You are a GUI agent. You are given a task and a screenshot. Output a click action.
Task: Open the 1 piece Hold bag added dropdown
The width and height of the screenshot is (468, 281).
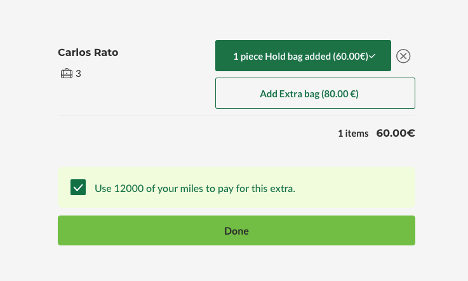(x=303, y=56)
